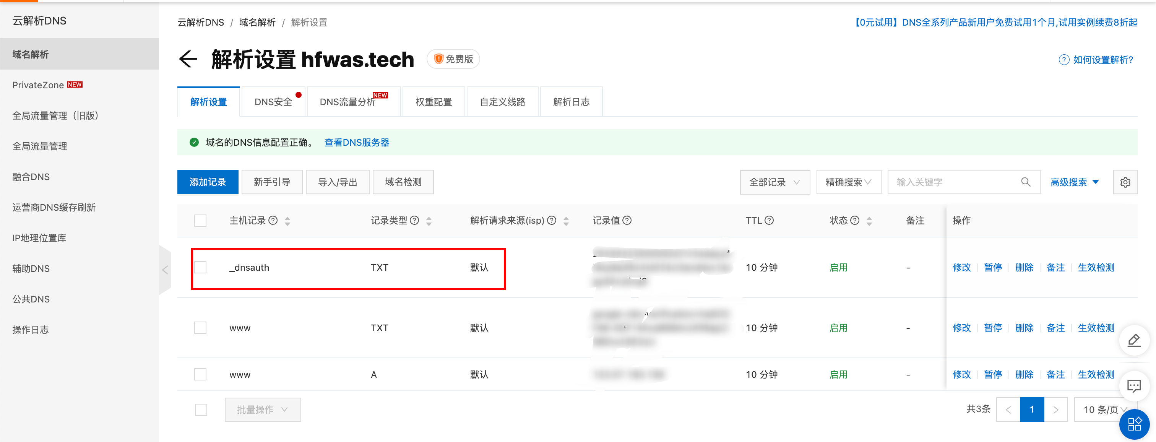Collapse the left sidebar handle

(165, 269)
